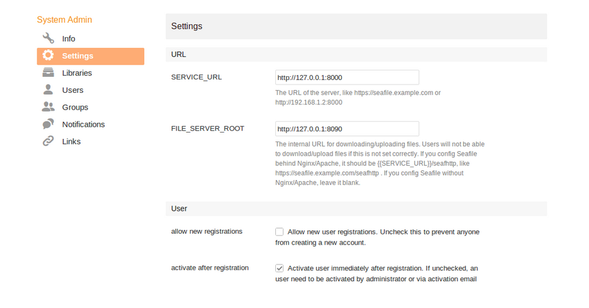The height and width of the screenshot is (308, 589).
Task: Uncheck Activate user immediately after registration
Action: [279, 268]
